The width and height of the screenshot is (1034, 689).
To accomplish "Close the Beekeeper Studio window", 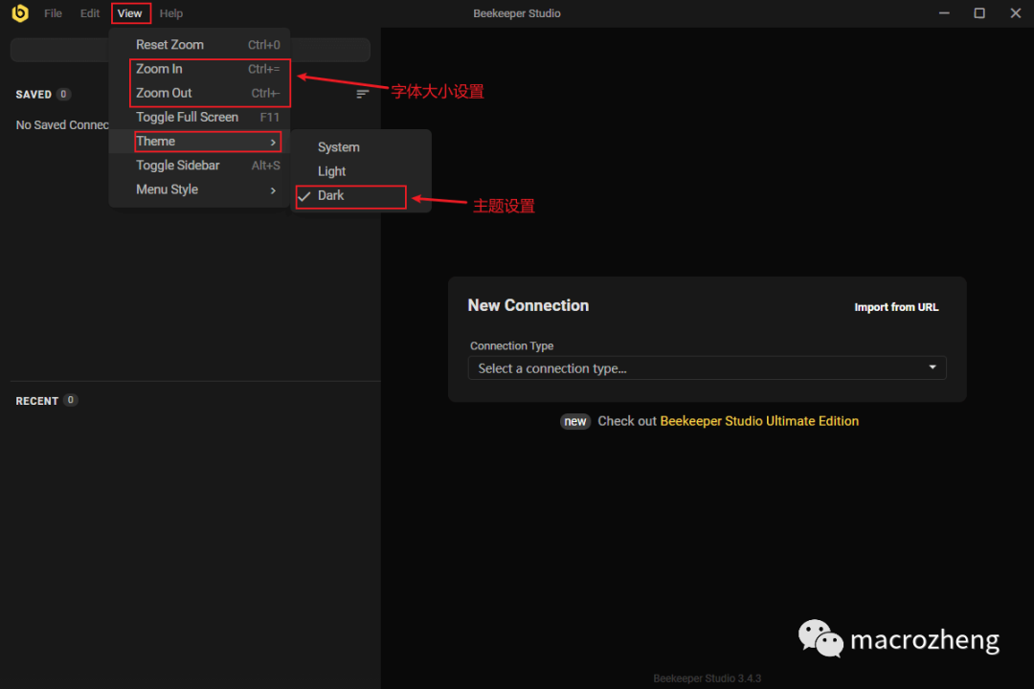I will 1016,13.
